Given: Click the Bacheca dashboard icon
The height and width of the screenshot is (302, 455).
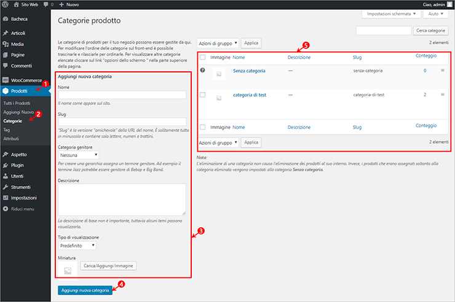Looking at the screenshot, I should [x=5, y=19].
